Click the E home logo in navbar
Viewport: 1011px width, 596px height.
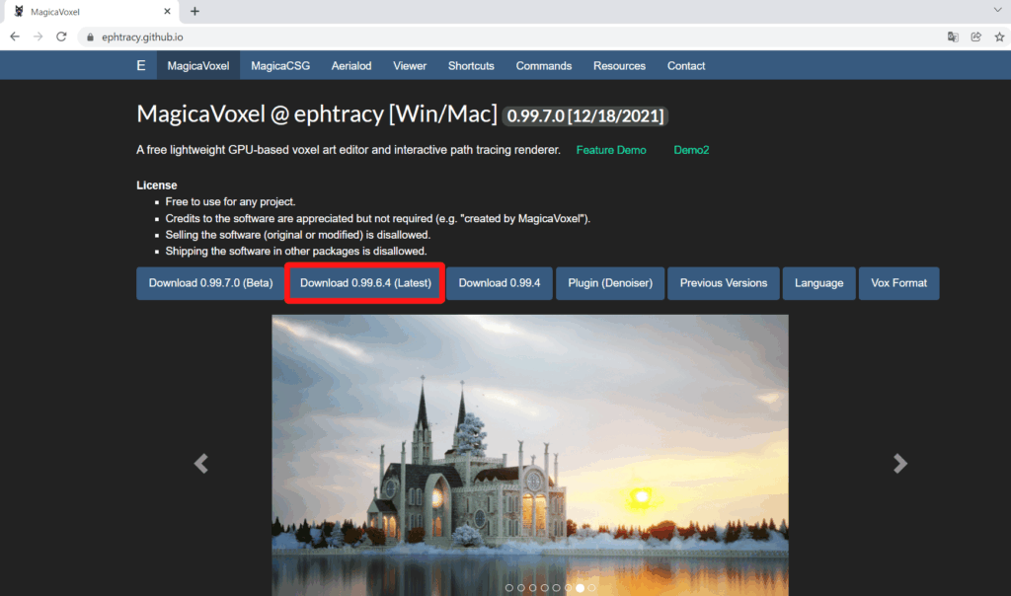point(141,66)
